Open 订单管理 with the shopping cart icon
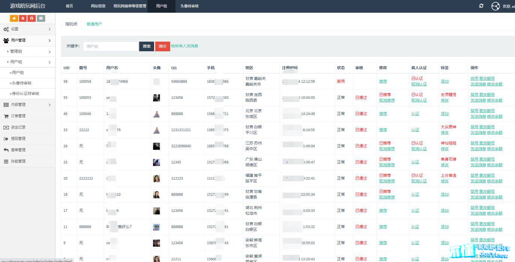Screen dimensions: 515x262 coord(18,116)
